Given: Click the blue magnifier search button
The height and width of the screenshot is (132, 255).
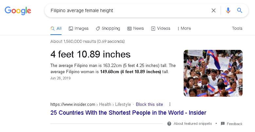Looking at the screenshot, I should 240,10.
